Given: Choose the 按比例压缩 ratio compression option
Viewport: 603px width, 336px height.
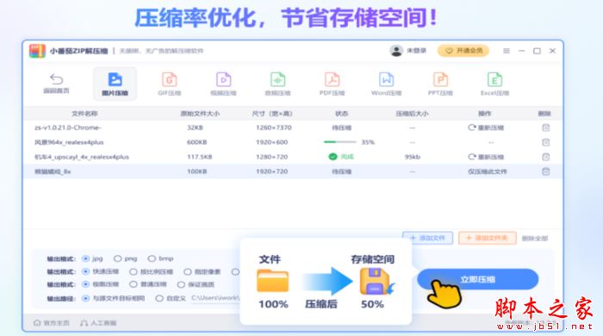Looking at the screenshot, I should point(133,271).
